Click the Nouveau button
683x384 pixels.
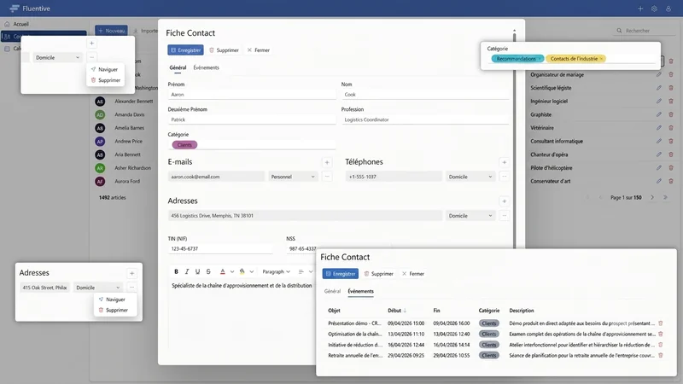pyautogui.click(x=112, y=31)
